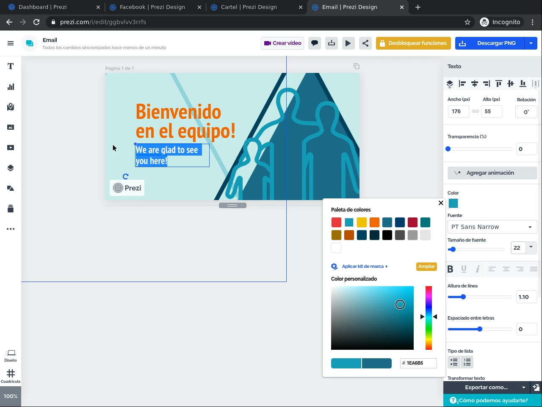
Task: Open the image tool in sidebar
Action: [x=11, y=127]
